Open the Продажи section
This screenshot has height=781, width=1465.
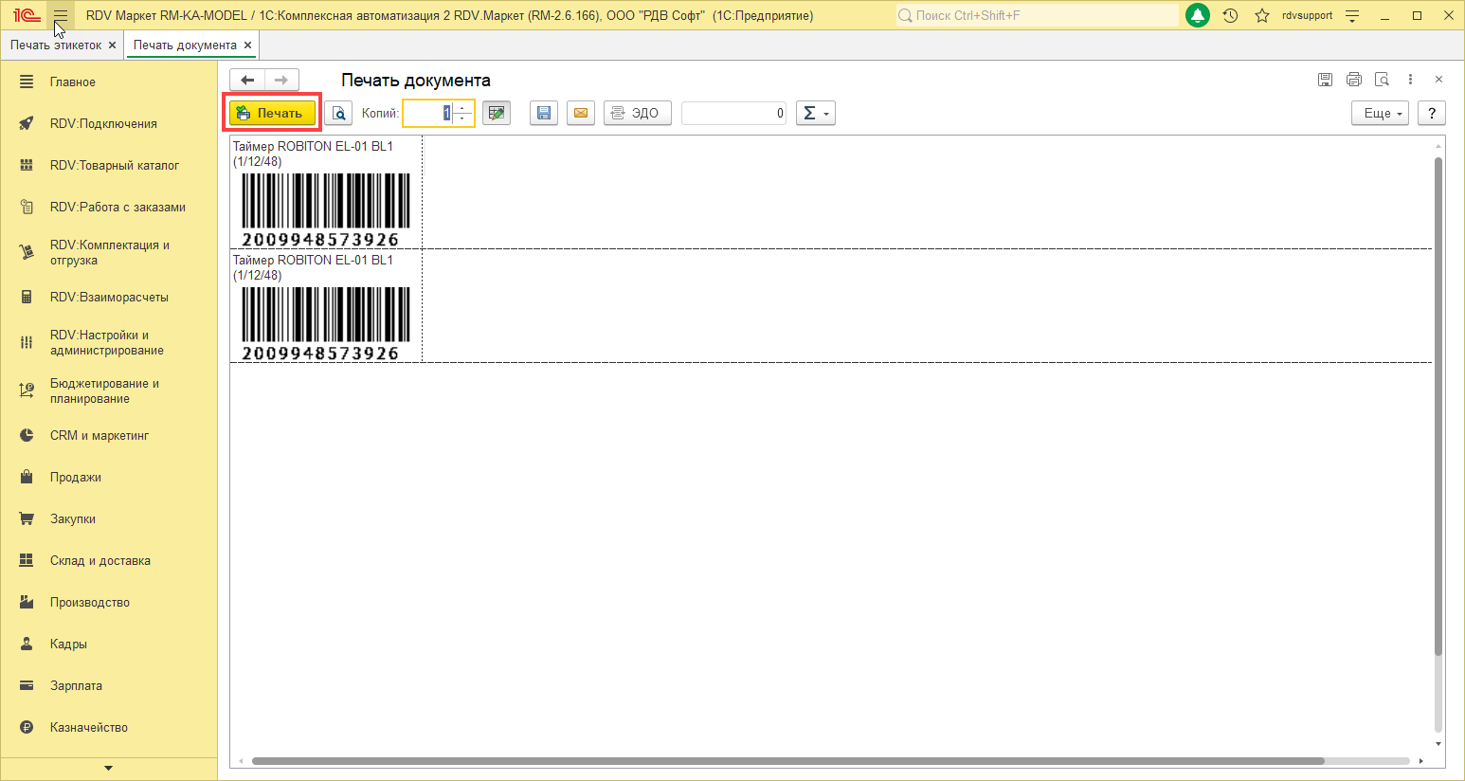(x=109, y=478)
